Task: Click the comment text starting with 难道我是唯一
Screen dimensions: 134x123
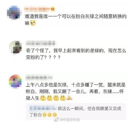Action: (76, 20)
